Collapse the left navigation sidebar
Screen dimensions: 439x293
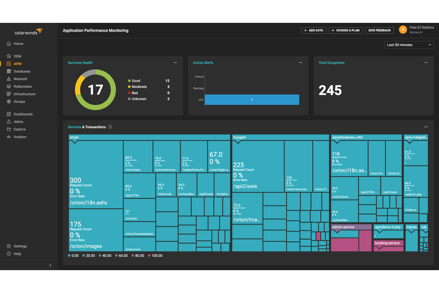pyautogui.click(x=50, y=265)
